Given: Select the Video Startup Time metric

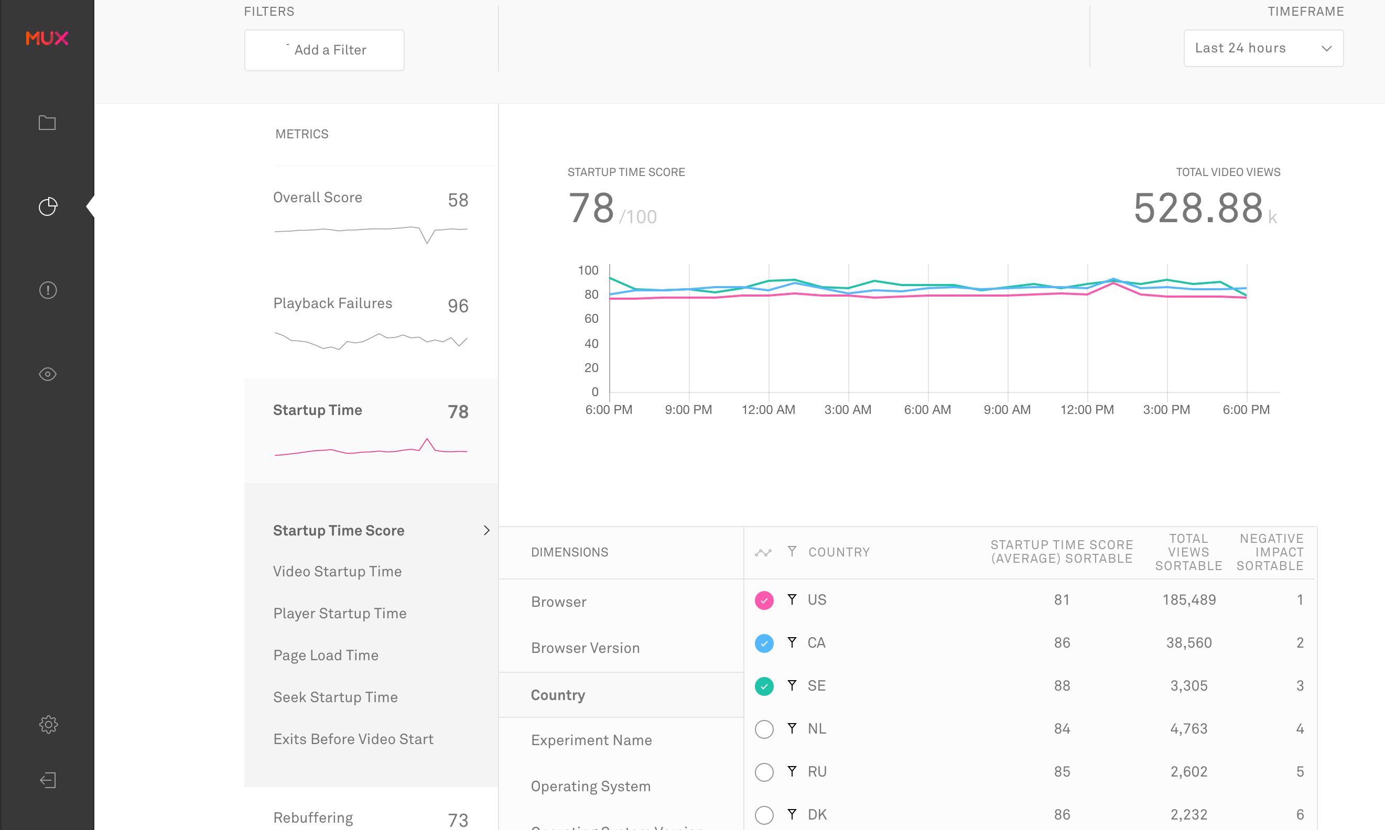Looking at the screenshot, I should click(337, 571).
